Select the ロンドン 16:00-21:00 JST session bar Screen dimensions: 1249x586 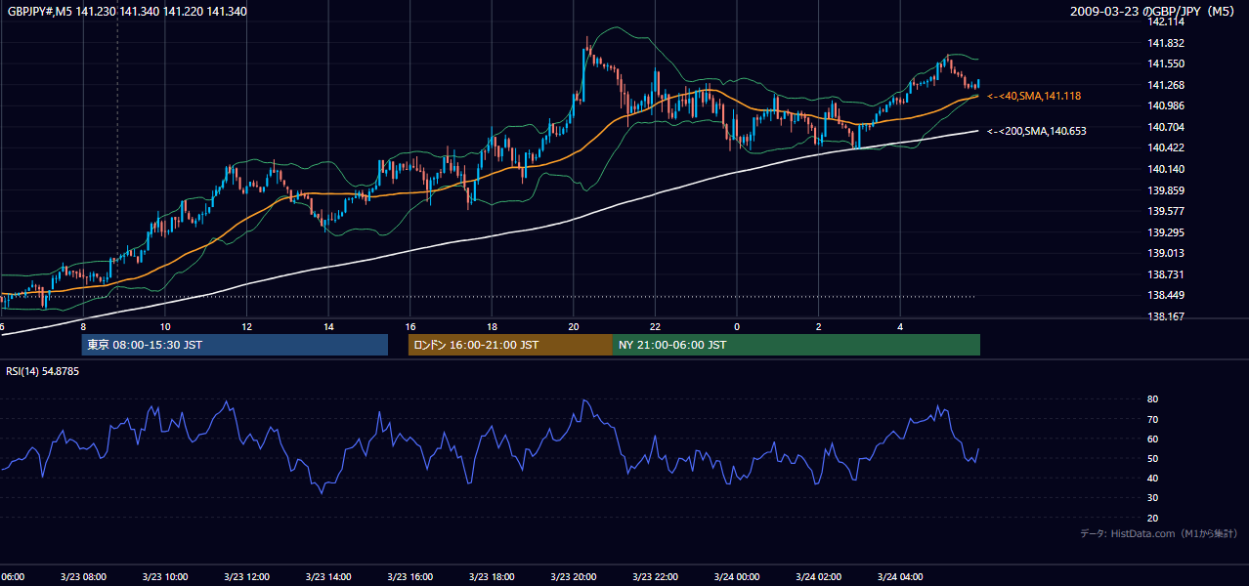pos(510,345)
